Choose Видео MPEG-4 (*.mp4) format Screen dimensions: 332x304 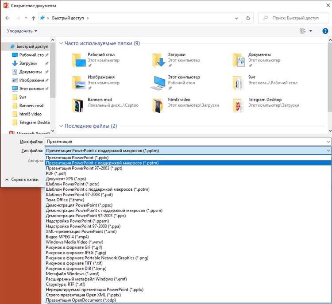[x=67, y=237]
